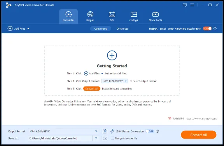Click the large plus circle to add files
The height and width of the screenshot is (146, 224).
(x=112, y=55)
